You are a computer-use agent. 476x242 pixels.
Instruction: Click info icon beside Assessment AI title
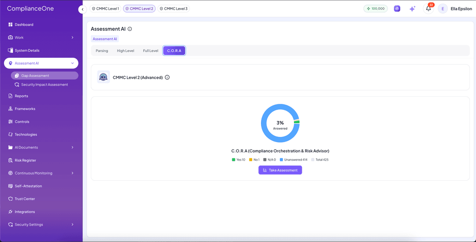coord(130,29)
